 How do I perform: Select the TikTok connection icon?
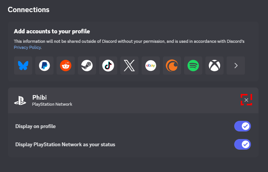tap(108, 66)
